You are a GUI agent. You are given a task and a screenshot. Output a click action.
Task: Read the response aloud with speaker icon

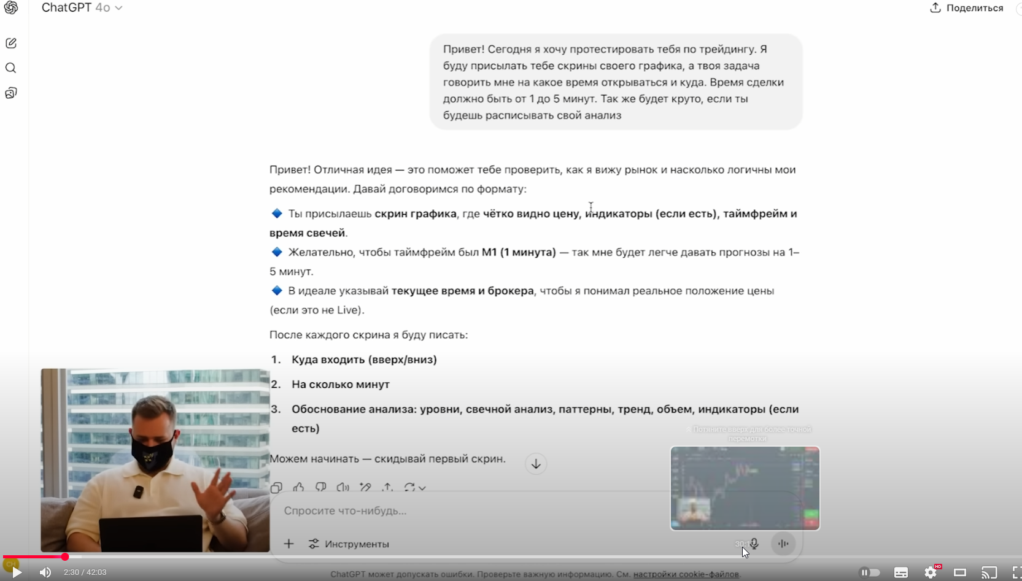[343, 488]
